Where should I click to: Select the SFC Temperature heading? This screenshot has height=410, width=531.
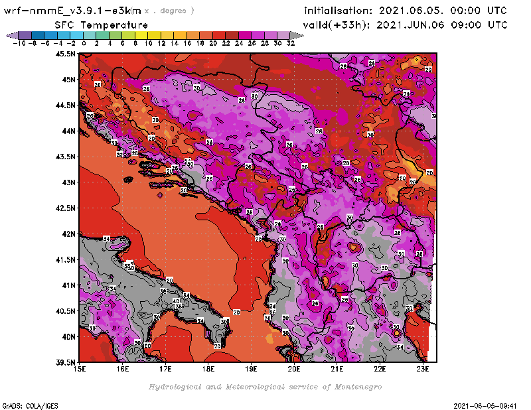(x=102, y=25)
